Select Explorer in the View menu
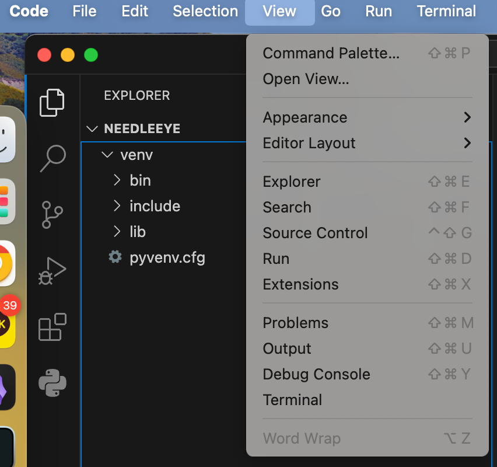This screenshot has width=497, height=467. 367,182
